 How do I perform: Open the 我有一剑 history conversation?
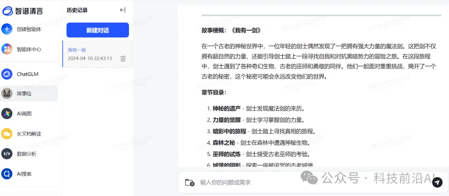click(x=97, y=54)
